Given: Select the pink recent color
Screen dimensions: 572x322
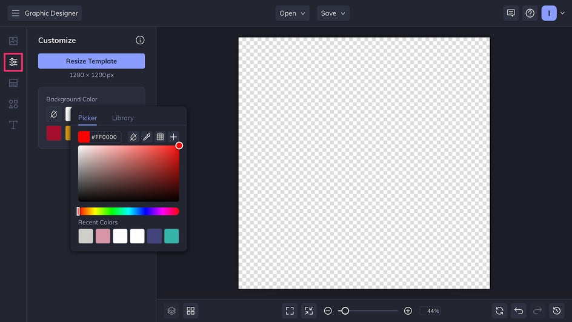Looking at the screenshot, I should click(103, 236).
